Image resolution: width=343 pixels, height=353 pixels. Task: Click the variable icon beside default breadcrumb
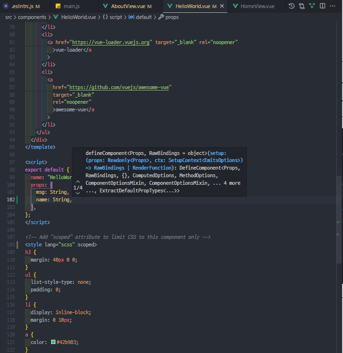131,17
